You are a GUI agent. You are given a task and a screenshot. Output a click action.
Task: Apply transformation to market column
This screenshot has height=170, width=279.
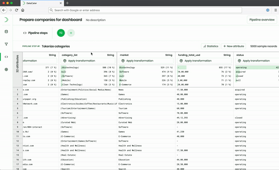146,61
